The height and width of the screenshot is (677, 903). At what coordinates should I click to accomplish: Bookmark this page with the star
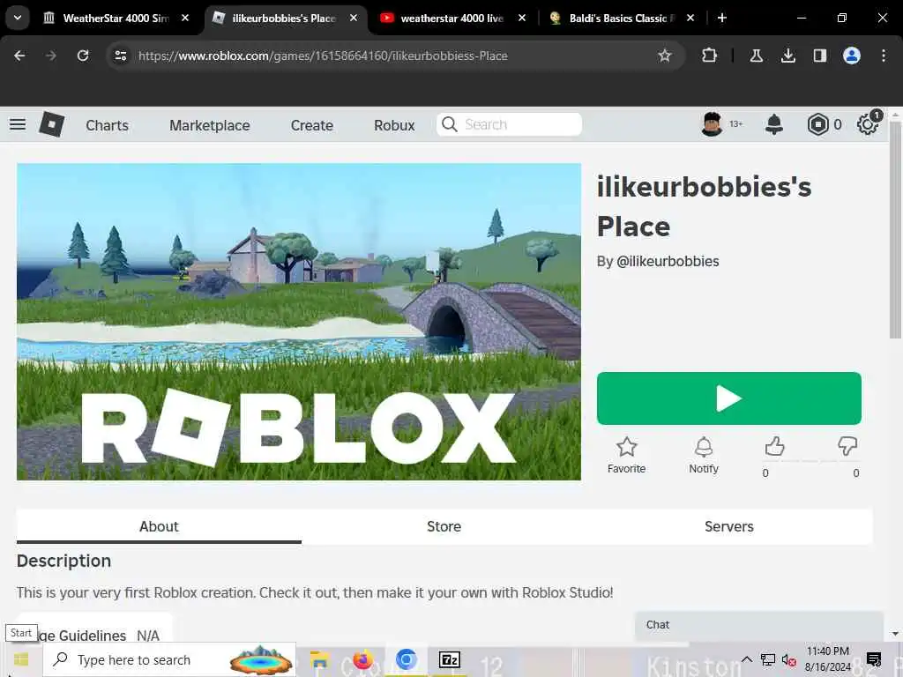tap(665, 56)
